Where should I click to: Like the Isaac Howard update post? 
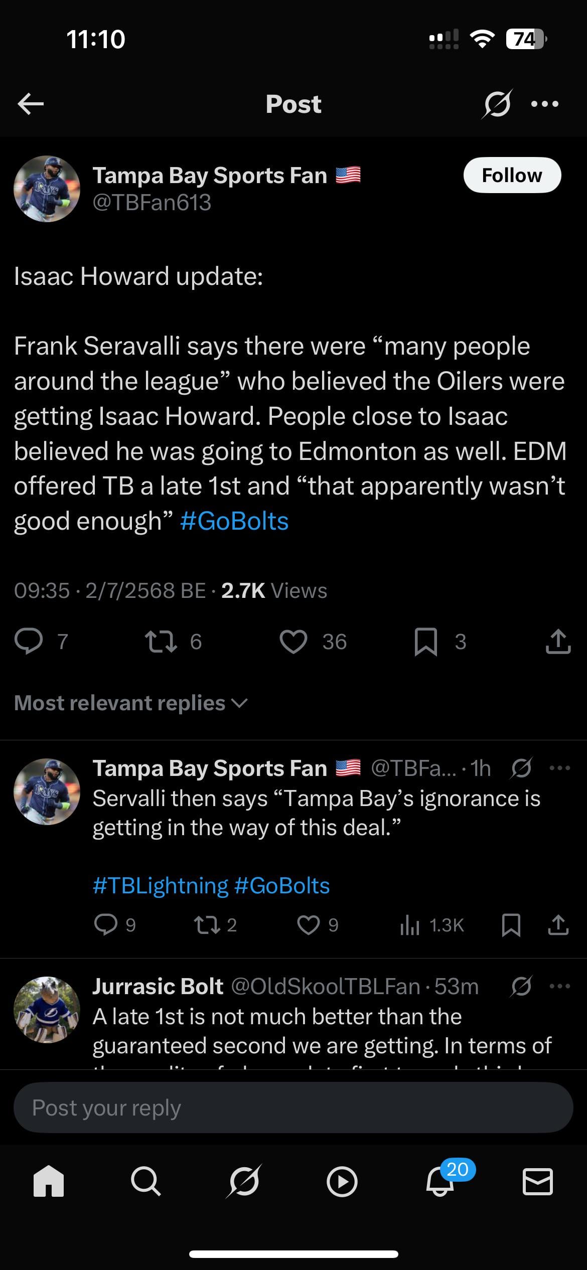pyautogui.click(x=293, y=642)
